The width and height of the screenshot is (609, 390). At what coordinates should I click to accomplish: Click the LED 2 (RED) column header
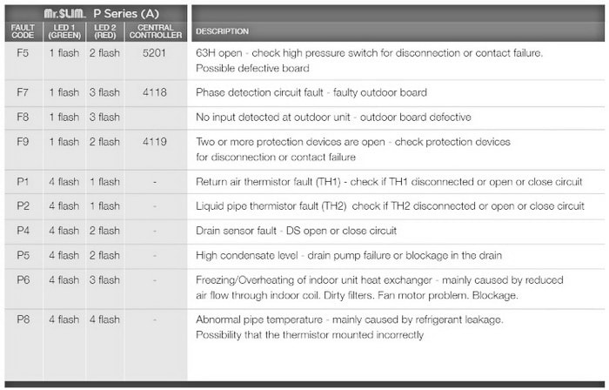point(105,31)
